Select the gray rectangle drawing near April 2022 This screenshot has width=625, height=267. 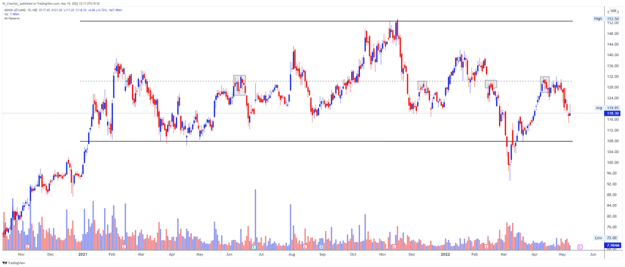click(x=545, y=84)
